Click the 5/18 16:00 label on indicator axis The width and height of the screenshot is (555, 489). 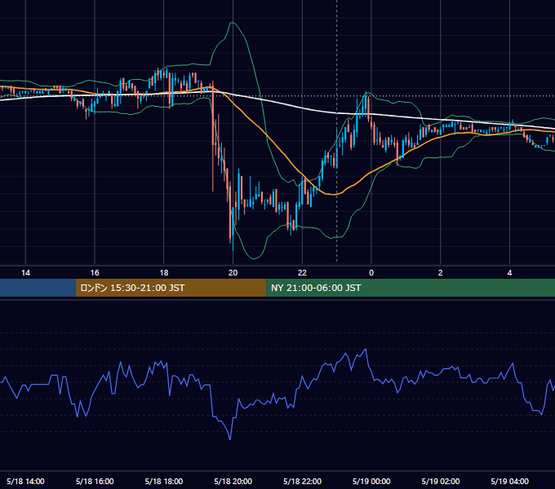point(95,481)
